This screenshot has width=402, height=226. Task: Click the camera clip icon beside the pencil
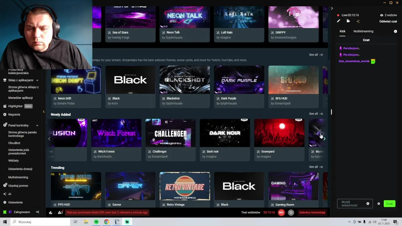tap(348, 21)
